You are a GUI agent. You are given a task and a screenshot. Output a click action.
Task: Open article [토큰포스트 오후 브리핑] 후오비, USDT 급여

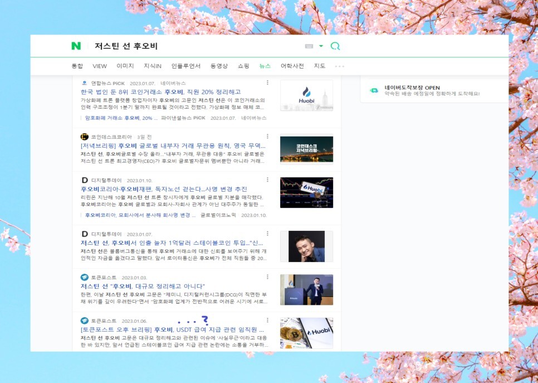coord(172,329)
